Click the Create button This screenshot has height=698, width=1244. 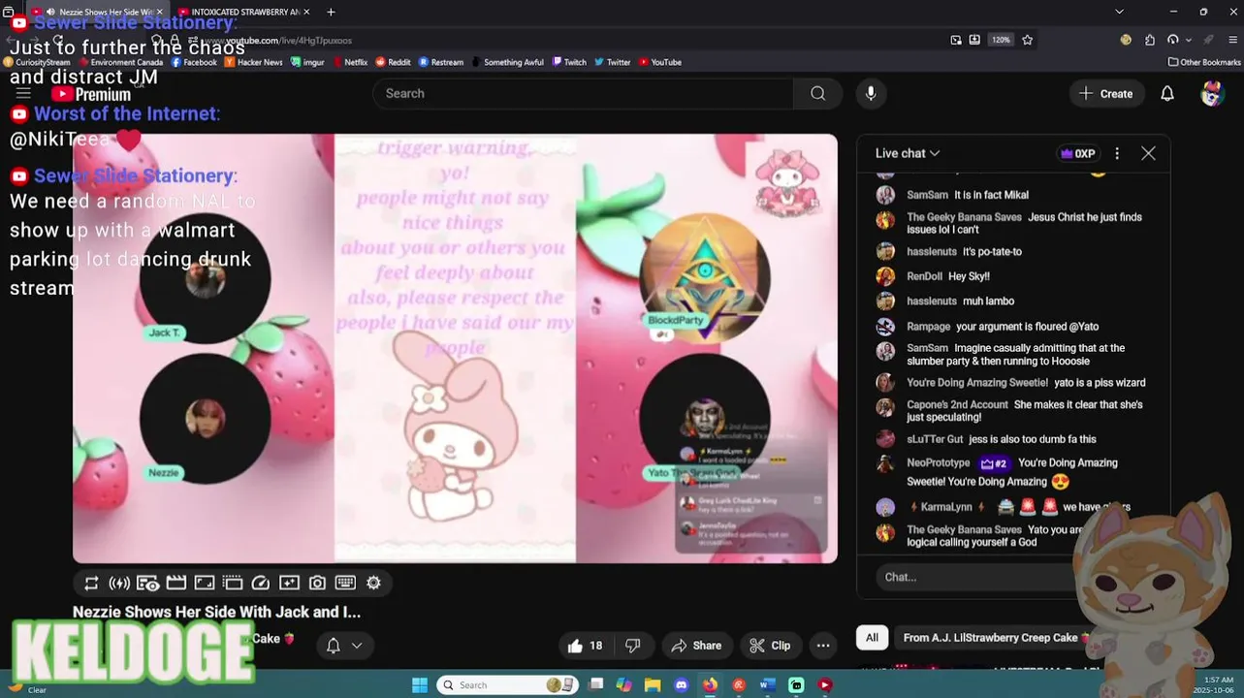(x=1106, y=93)
